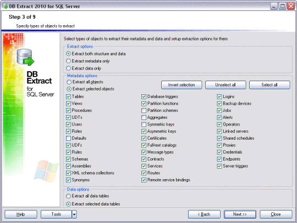Enable the Symmetric keys checkbox
This screenshot has width=297, height=223.
click(144, 124)
